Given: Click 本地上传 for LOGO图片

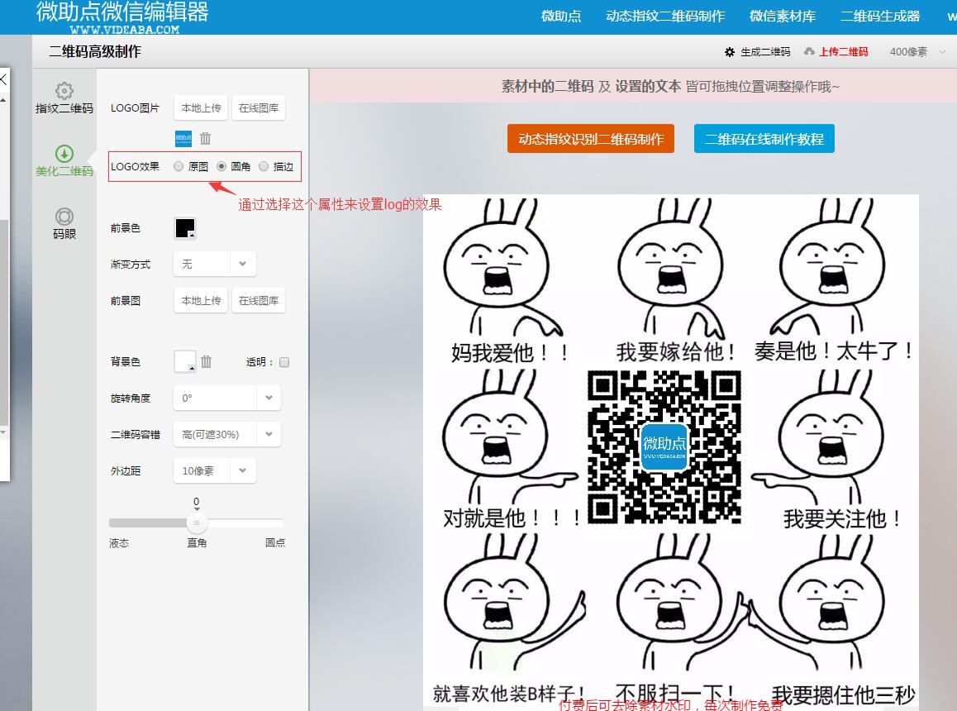Looking at the screenshot, I should point(201,108).
